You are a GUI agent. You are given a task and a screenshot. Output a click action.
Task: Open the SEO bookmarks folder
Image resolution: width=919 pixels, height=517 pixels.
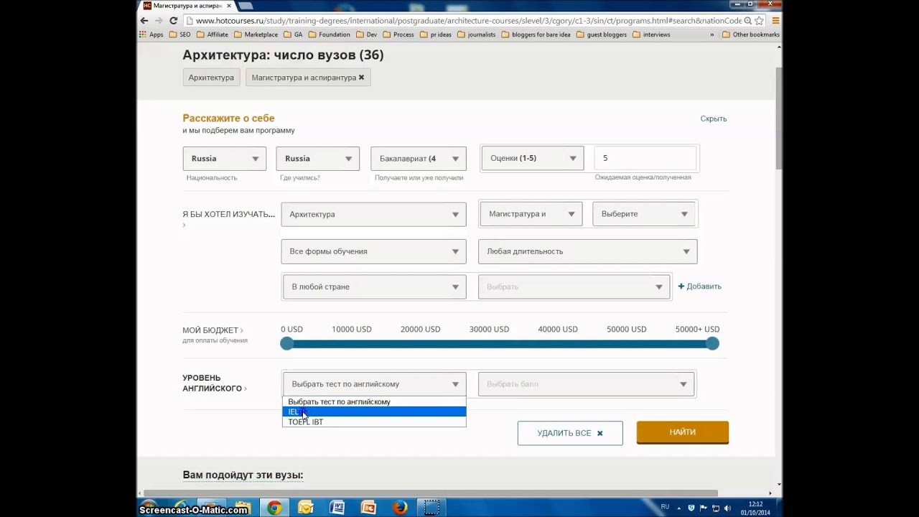coord(179,34)
